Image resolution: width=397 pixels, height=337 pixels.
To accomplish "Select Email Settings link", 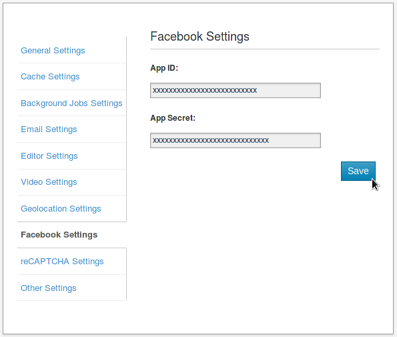I will pos(49,129).
